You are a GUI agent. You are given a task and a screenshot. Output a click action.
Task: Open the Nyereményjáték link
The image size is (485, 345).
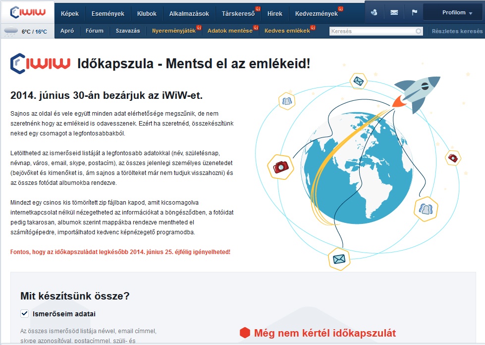tap(174, 31)
